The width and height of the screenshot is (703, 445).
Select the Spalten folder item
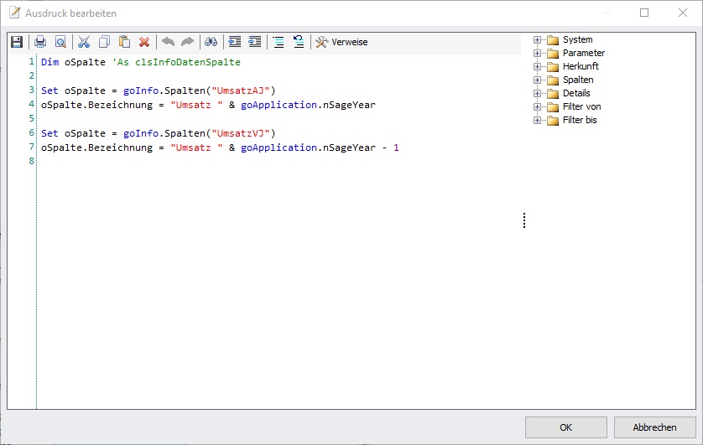pyautogui.click(x=578, y=80)
